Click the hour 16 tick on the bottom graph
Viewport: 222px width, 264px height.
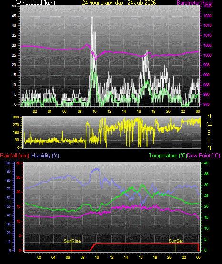click(141, 257)
